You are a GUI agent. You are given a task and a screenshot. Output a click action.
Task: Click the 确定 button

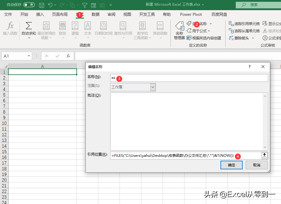tap(231, 165)
